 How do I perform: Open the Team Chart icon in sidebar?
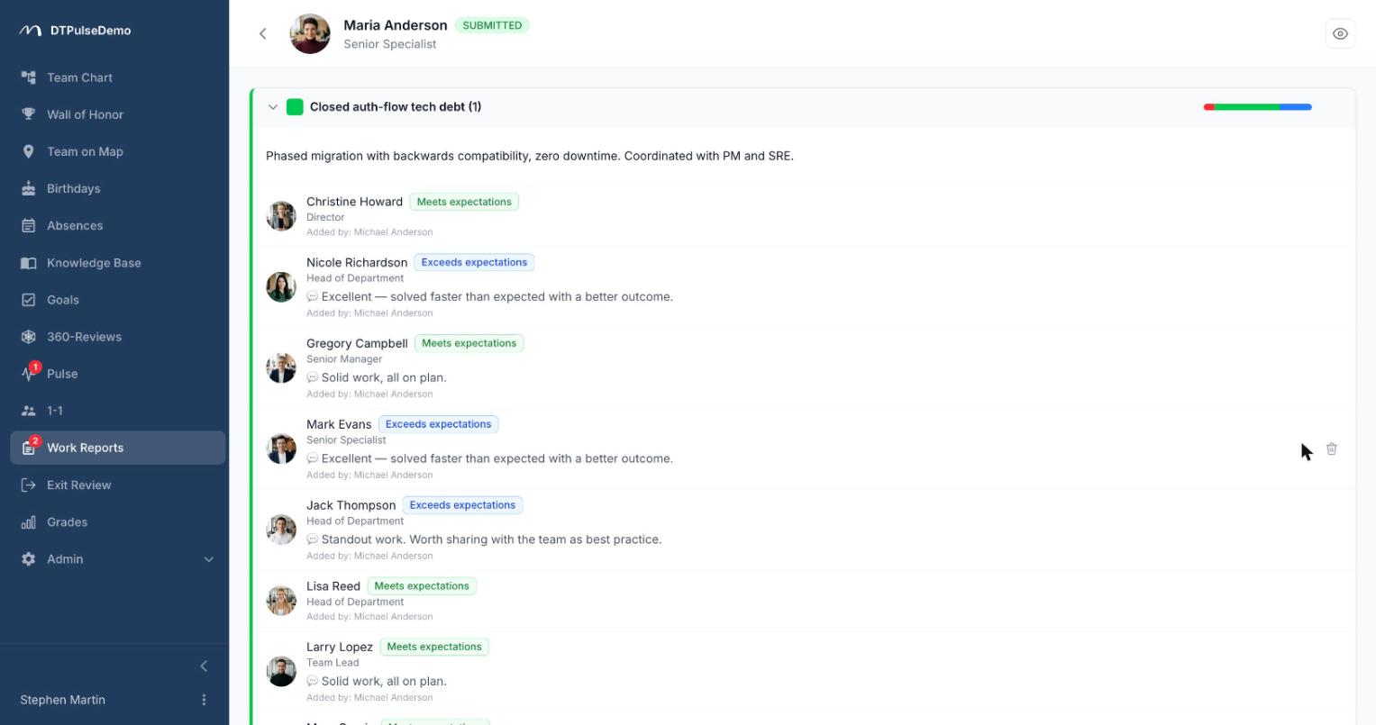pyautogui.click(x=29, y=77)
